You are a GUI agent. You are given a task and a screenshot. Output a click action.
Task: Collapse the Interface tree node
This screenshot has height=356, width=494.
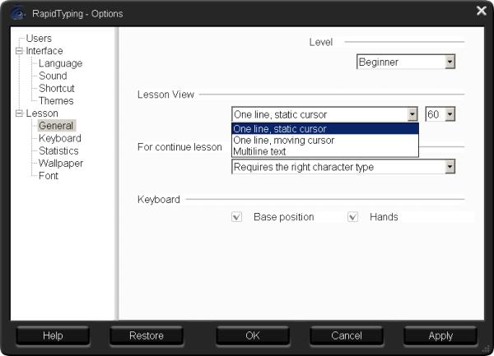[x=19, y=51]
